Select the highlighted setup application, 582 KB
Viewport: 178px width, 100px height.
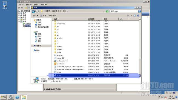91,75
